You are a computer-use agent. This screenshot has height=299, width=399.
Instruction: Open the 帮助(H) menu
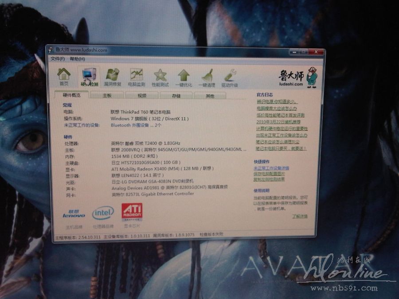77,59
